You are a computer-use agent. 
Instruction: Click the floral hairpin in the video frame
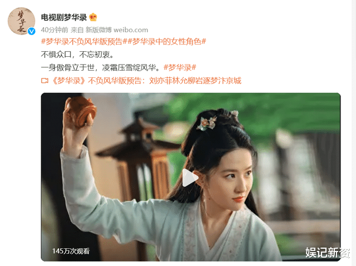click(x=206, y=123)
